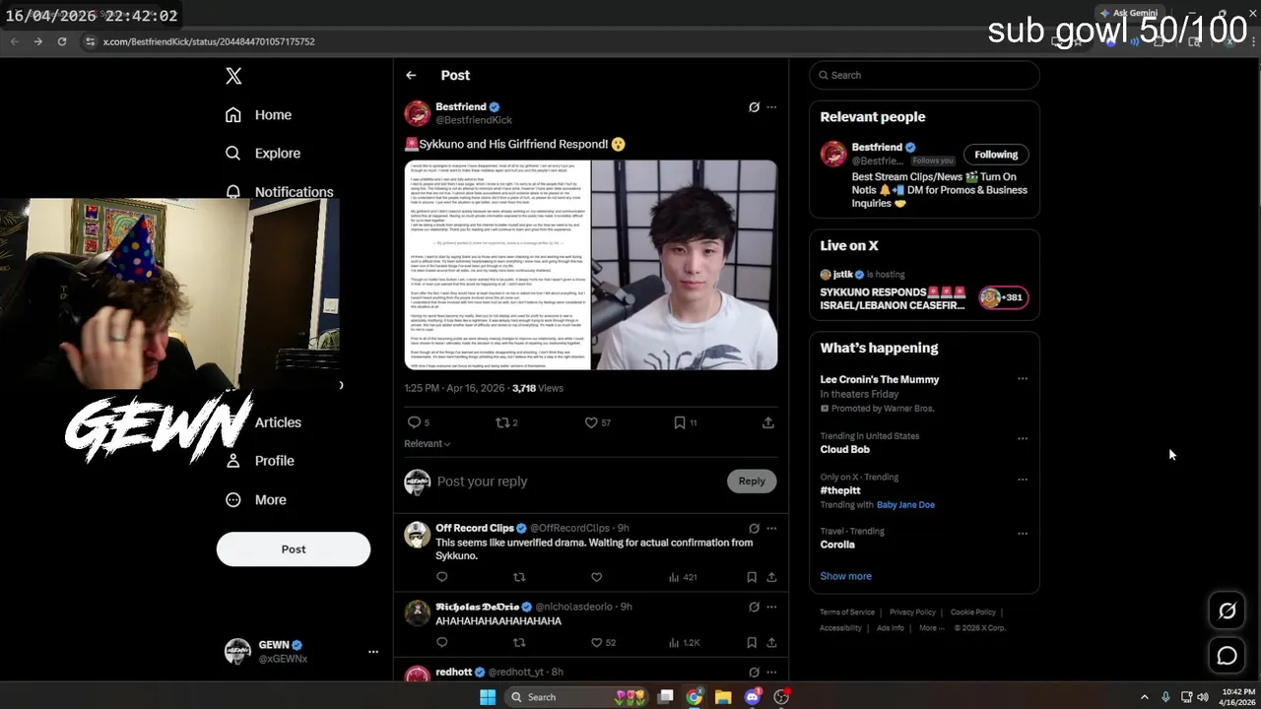Open Privacy Policy link
This screenshot has width=1261, height=709.
pyautogui.click(x=912, y=612)
